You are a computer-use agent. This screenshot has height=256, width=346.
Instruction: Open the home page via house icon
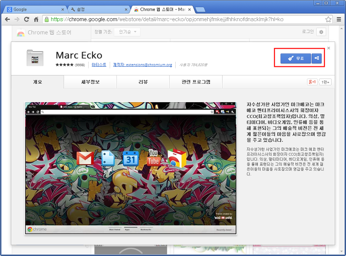point(36,19)
